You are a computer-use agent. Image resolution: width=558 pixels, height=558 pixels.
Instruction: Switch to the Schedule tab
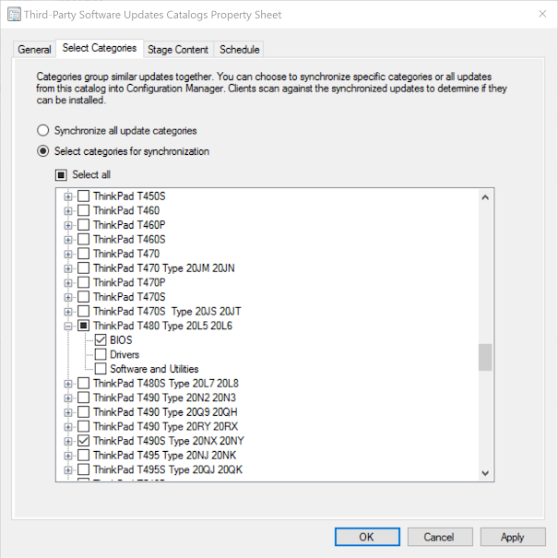point(239,50)
